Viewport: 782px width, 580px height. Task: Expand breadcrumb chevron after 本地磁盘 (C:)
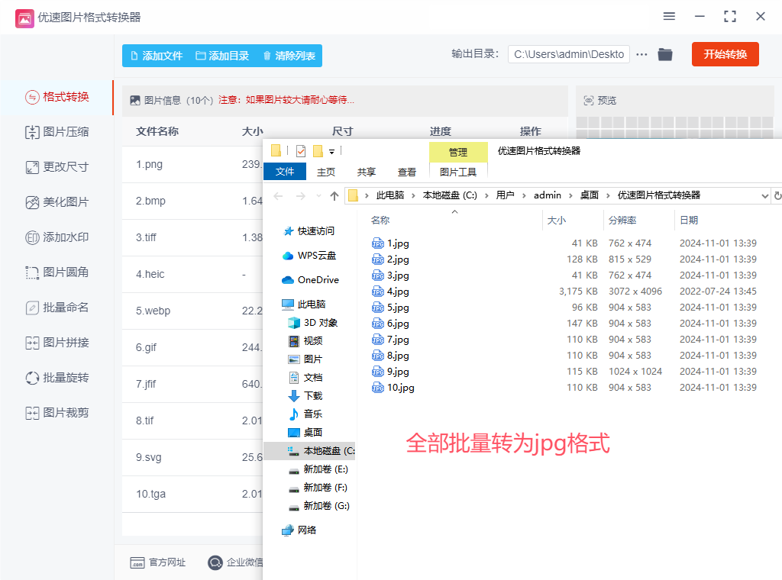point(486,195)
